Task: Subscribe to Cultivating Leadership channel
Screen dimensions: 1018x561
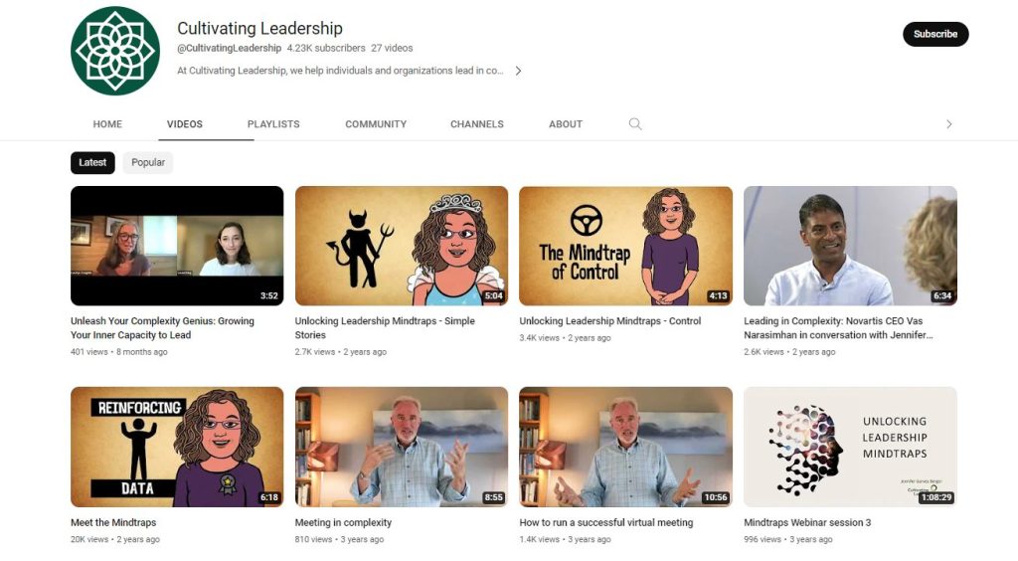Action: tap(934, 34)
